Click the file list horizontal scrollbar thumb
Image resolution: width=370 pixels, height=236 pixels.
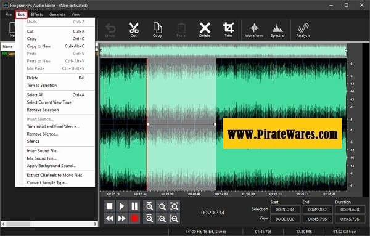(18, 224)
